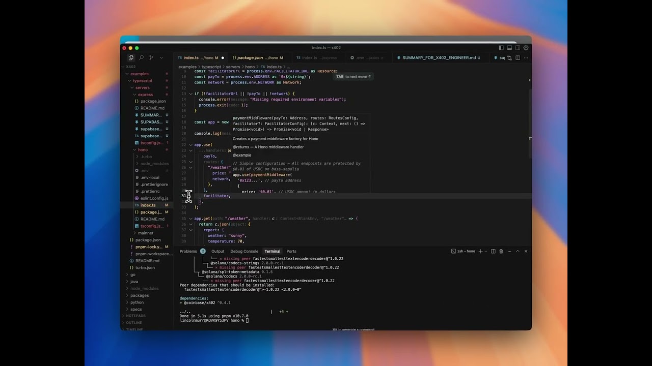Create a new terminal with the plus icon
Screen dimensions: 652x366
[x=481, y=251]
